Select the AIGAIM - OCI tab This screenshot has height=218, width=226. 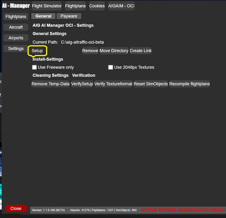click(x=121, y=6)
